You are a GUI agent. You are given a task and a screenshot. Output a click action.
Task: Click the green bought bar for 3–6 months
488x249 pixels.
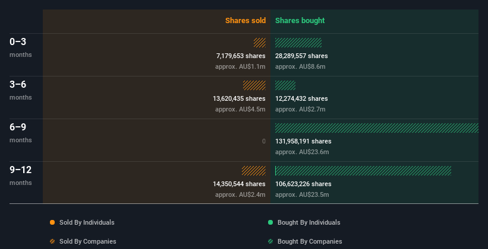[285, 85]
